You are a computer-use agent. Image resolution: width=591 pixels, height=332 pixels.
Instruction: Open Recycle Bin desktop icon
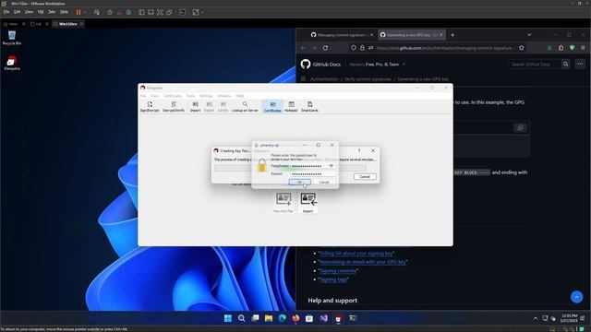(x=12, y=38)
